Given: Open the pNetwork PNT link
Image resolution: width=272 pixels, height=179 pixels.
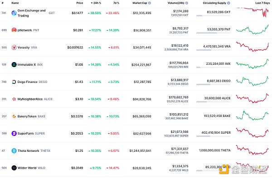Looking at the screenshot, I should coord(28,30).
